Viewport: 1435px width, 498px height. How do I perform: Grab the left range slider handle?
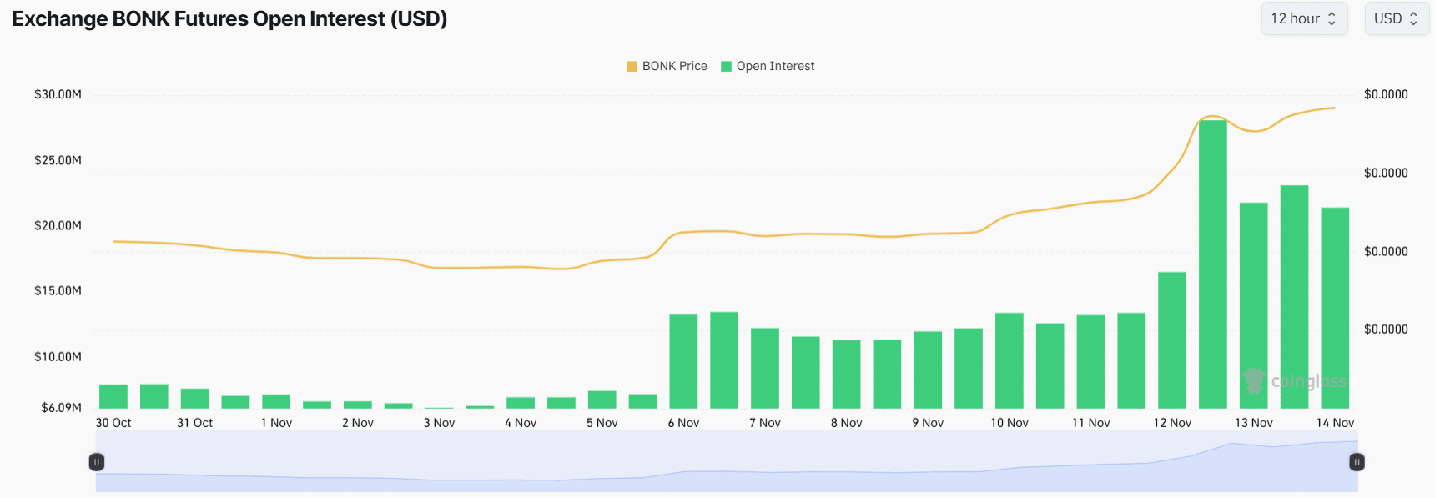[x=97, y=461]
